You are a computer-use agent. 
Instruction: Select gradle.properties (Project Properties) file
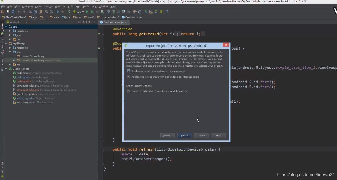[x=36, y=94]
